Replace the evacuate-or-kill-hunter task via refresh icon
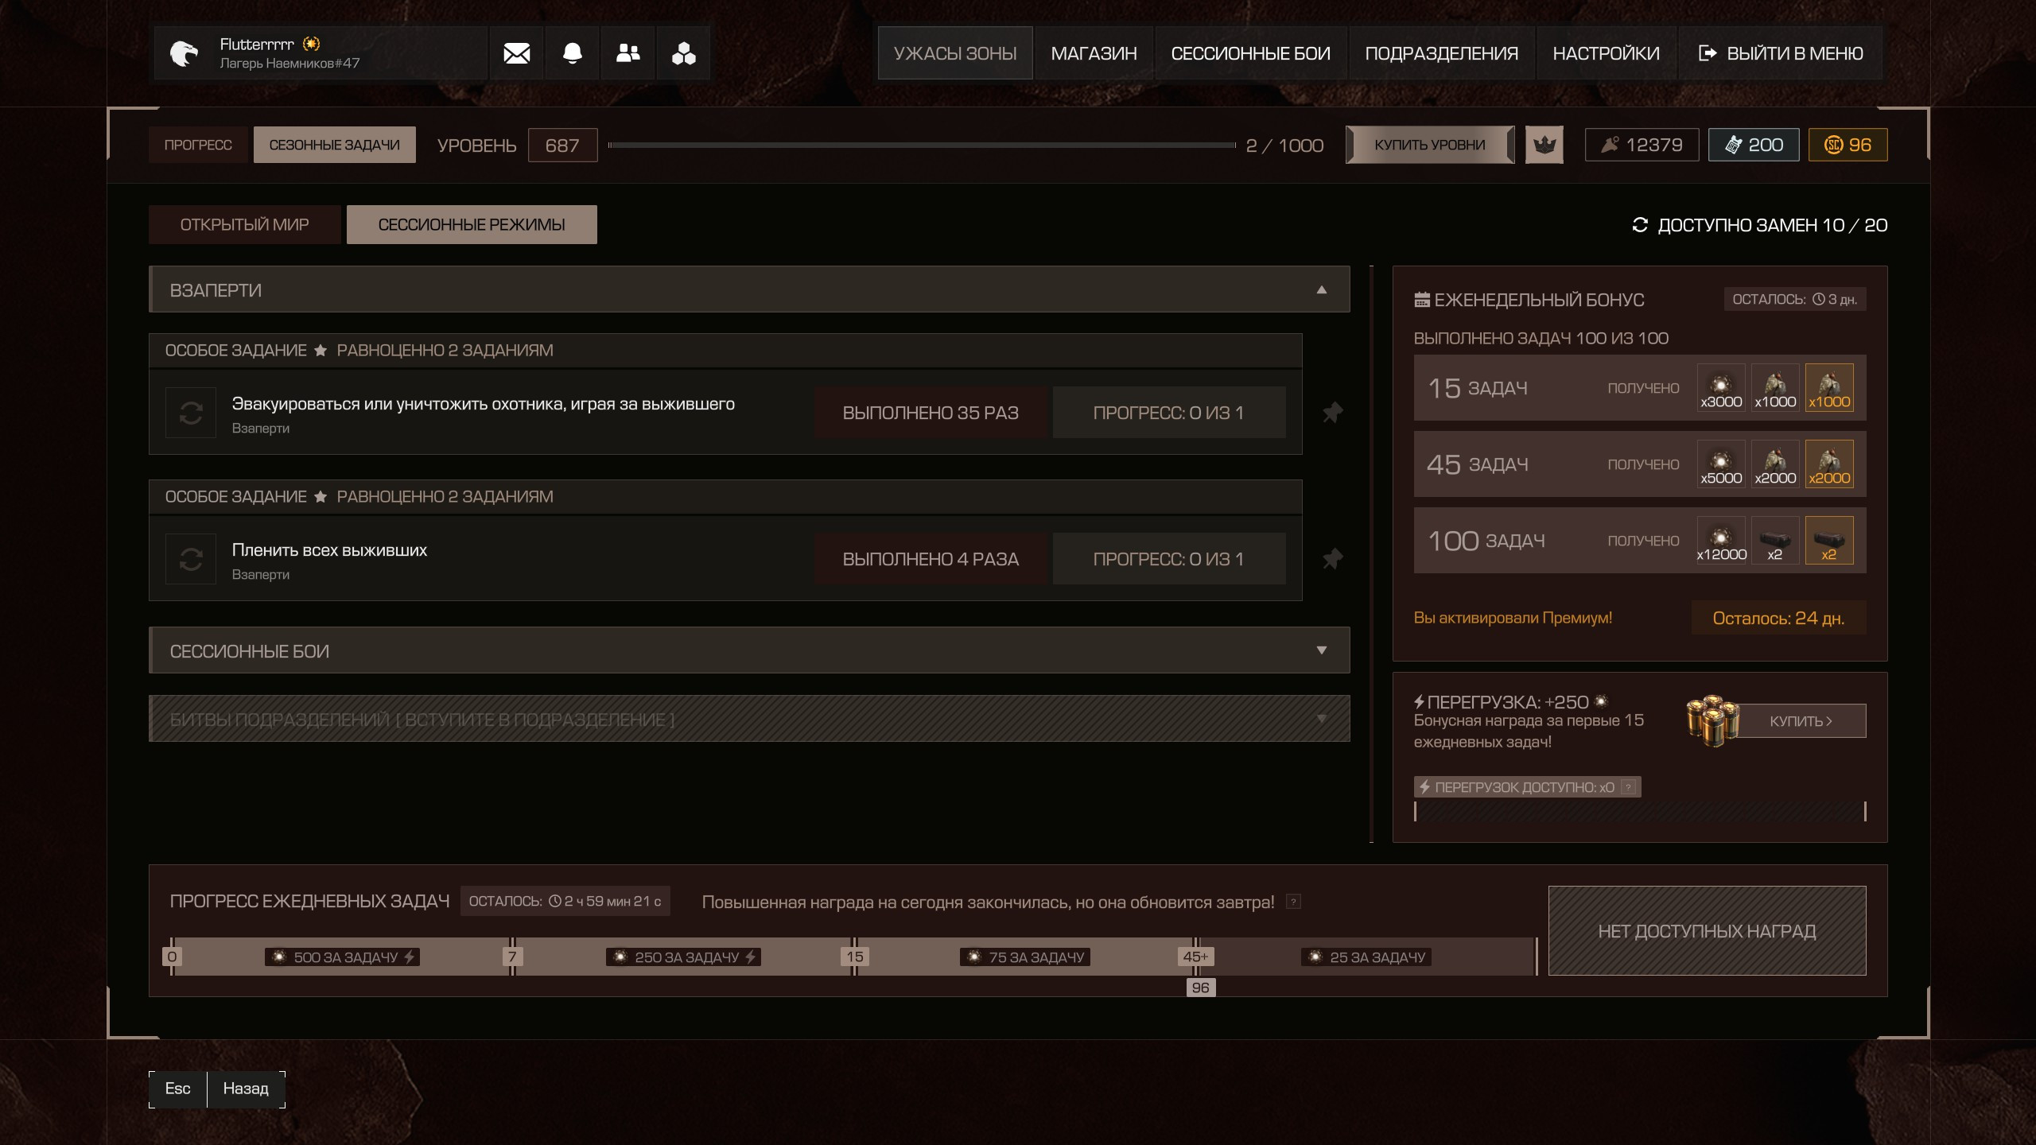2036x1145 pixels. (x=191, y=413)
